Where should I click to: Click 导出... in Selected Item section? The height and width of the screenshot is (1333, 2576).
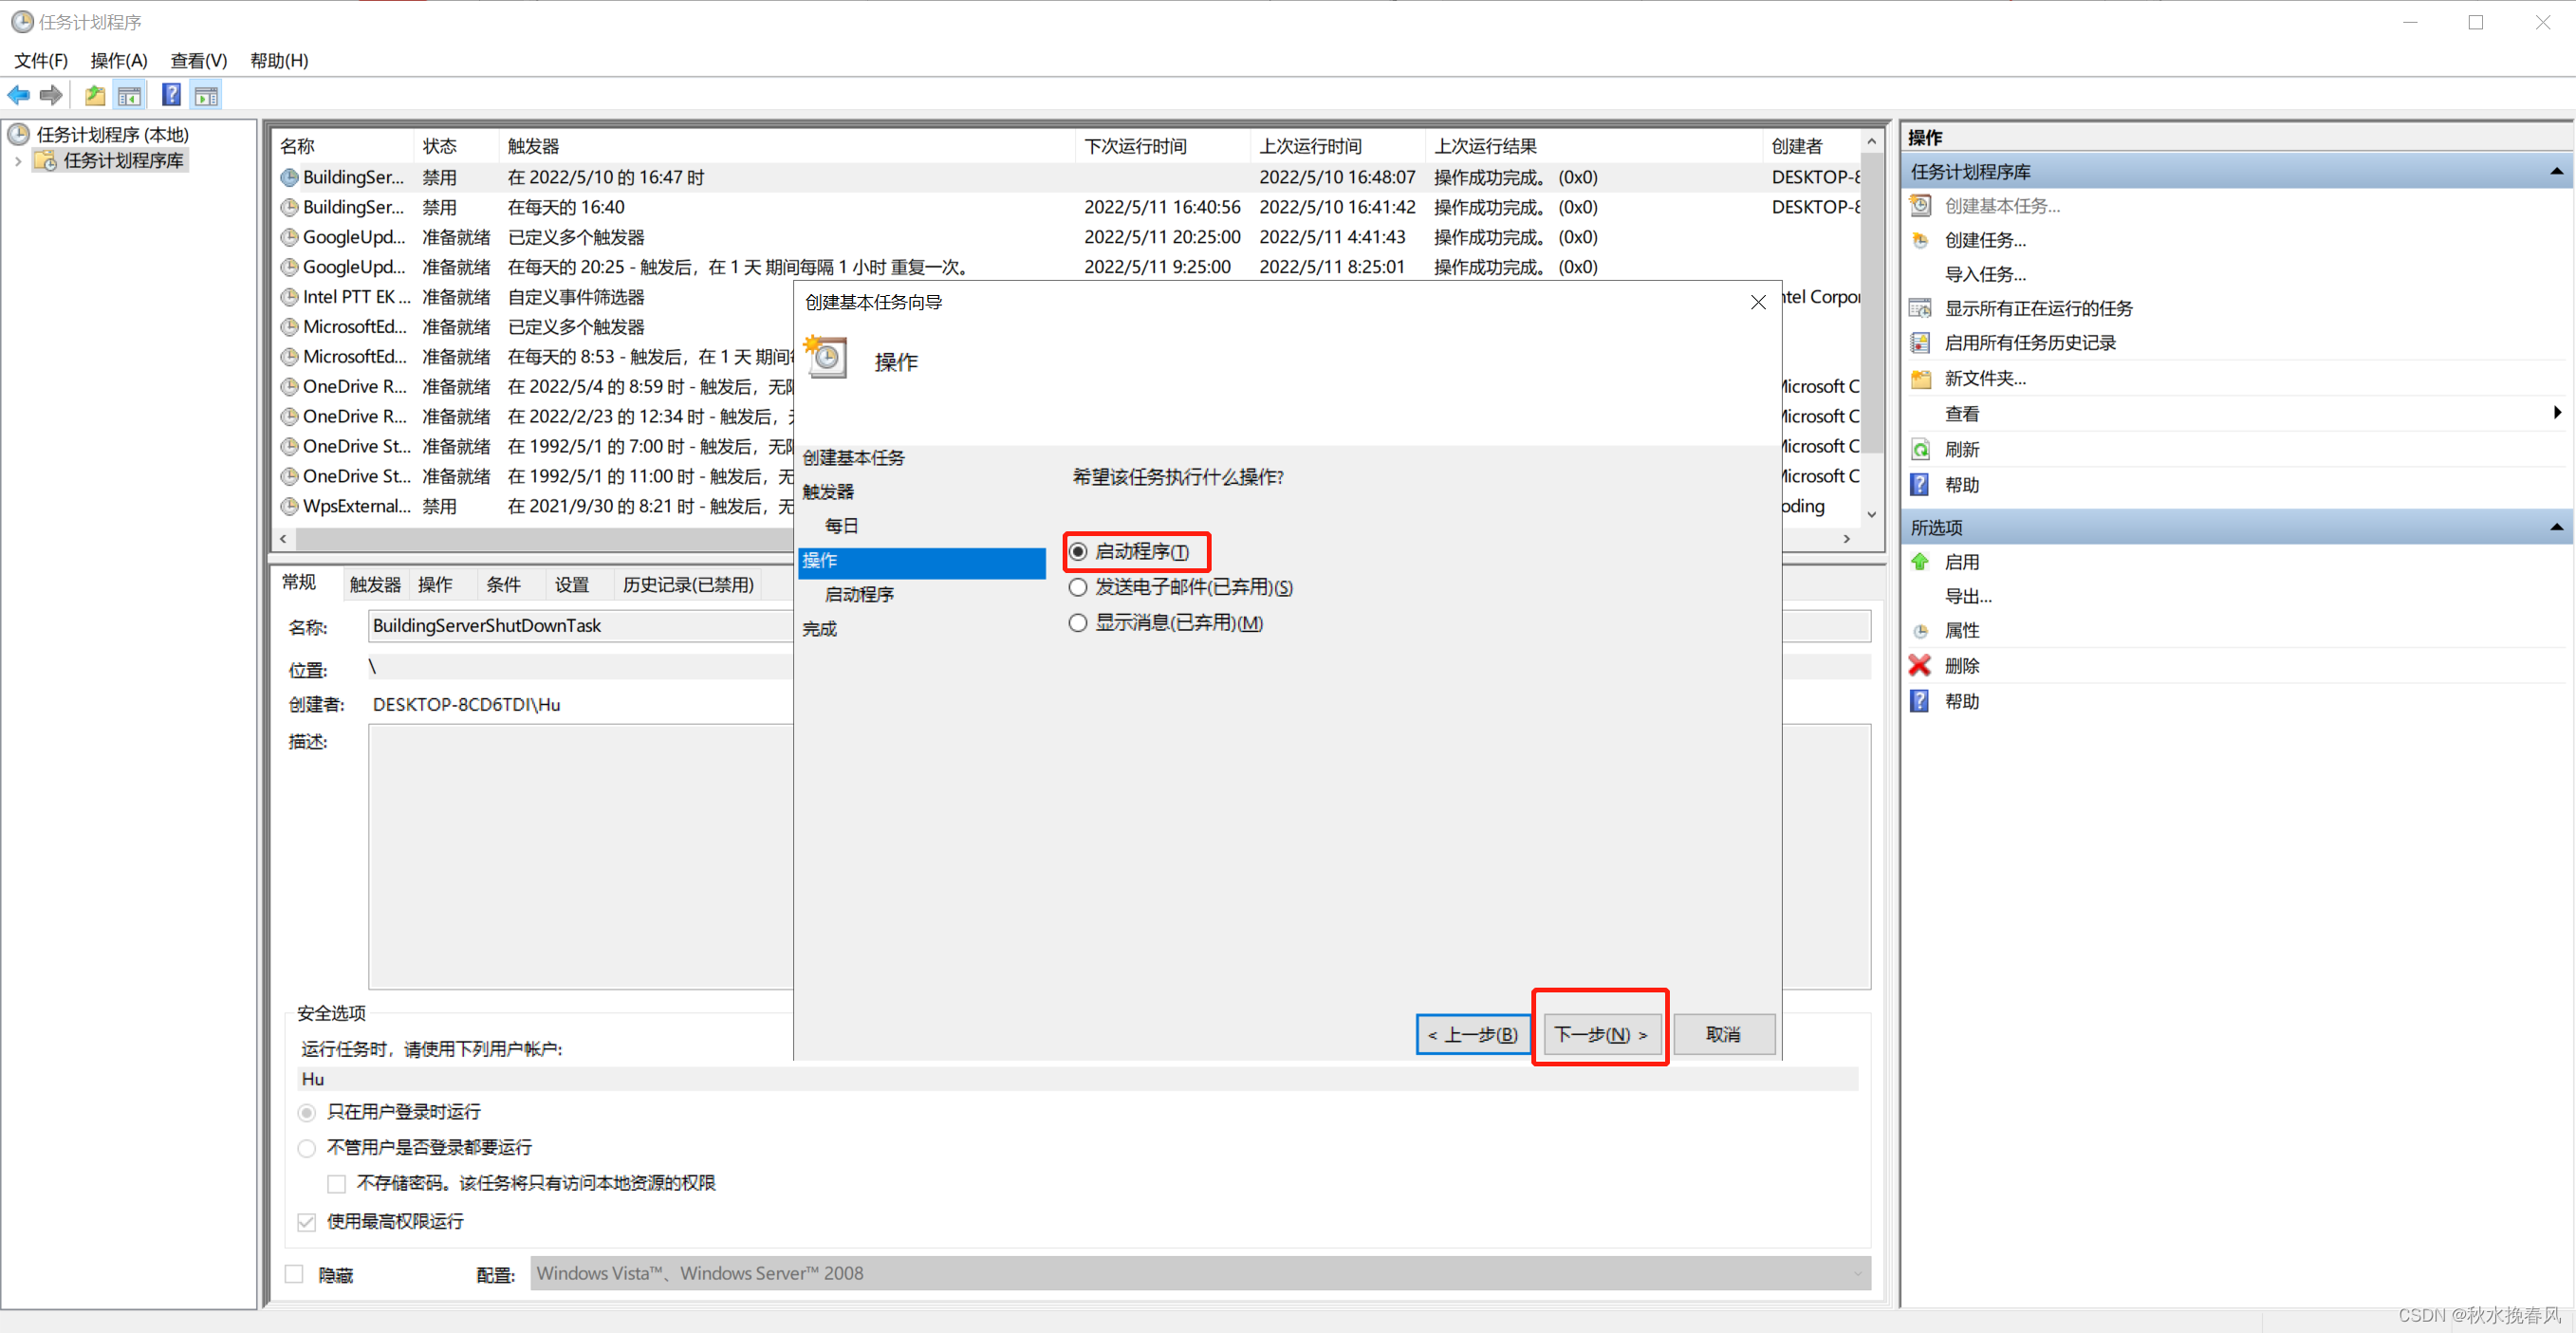[x=1968, y=596]
